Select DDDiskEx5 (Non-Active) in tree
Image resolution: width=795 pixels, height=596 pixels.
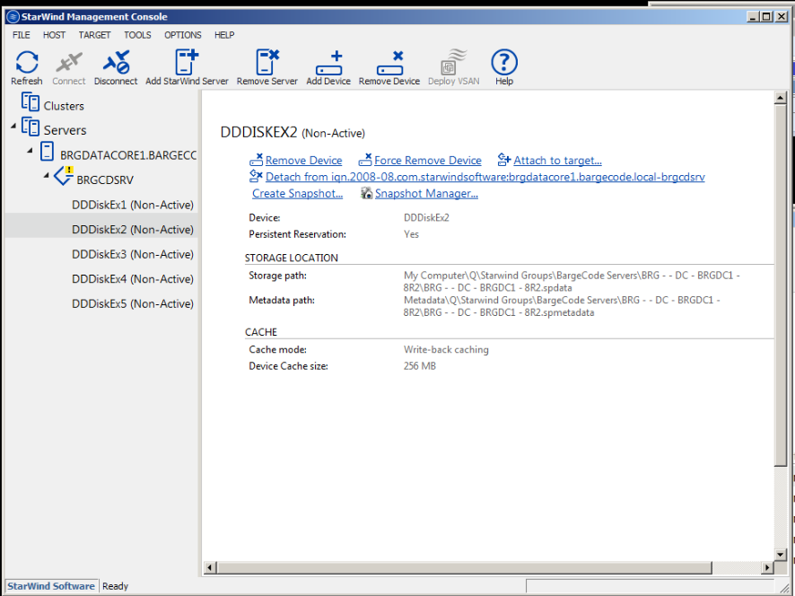[133, 303]
